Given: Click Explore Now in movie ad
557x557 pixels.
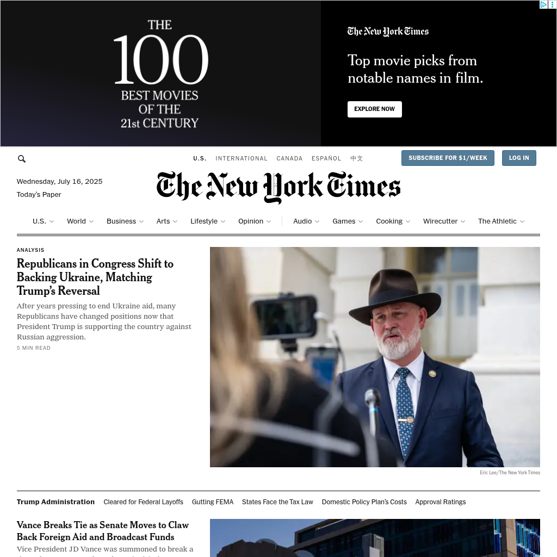Looking at the screenshot, I should (374, 109).
